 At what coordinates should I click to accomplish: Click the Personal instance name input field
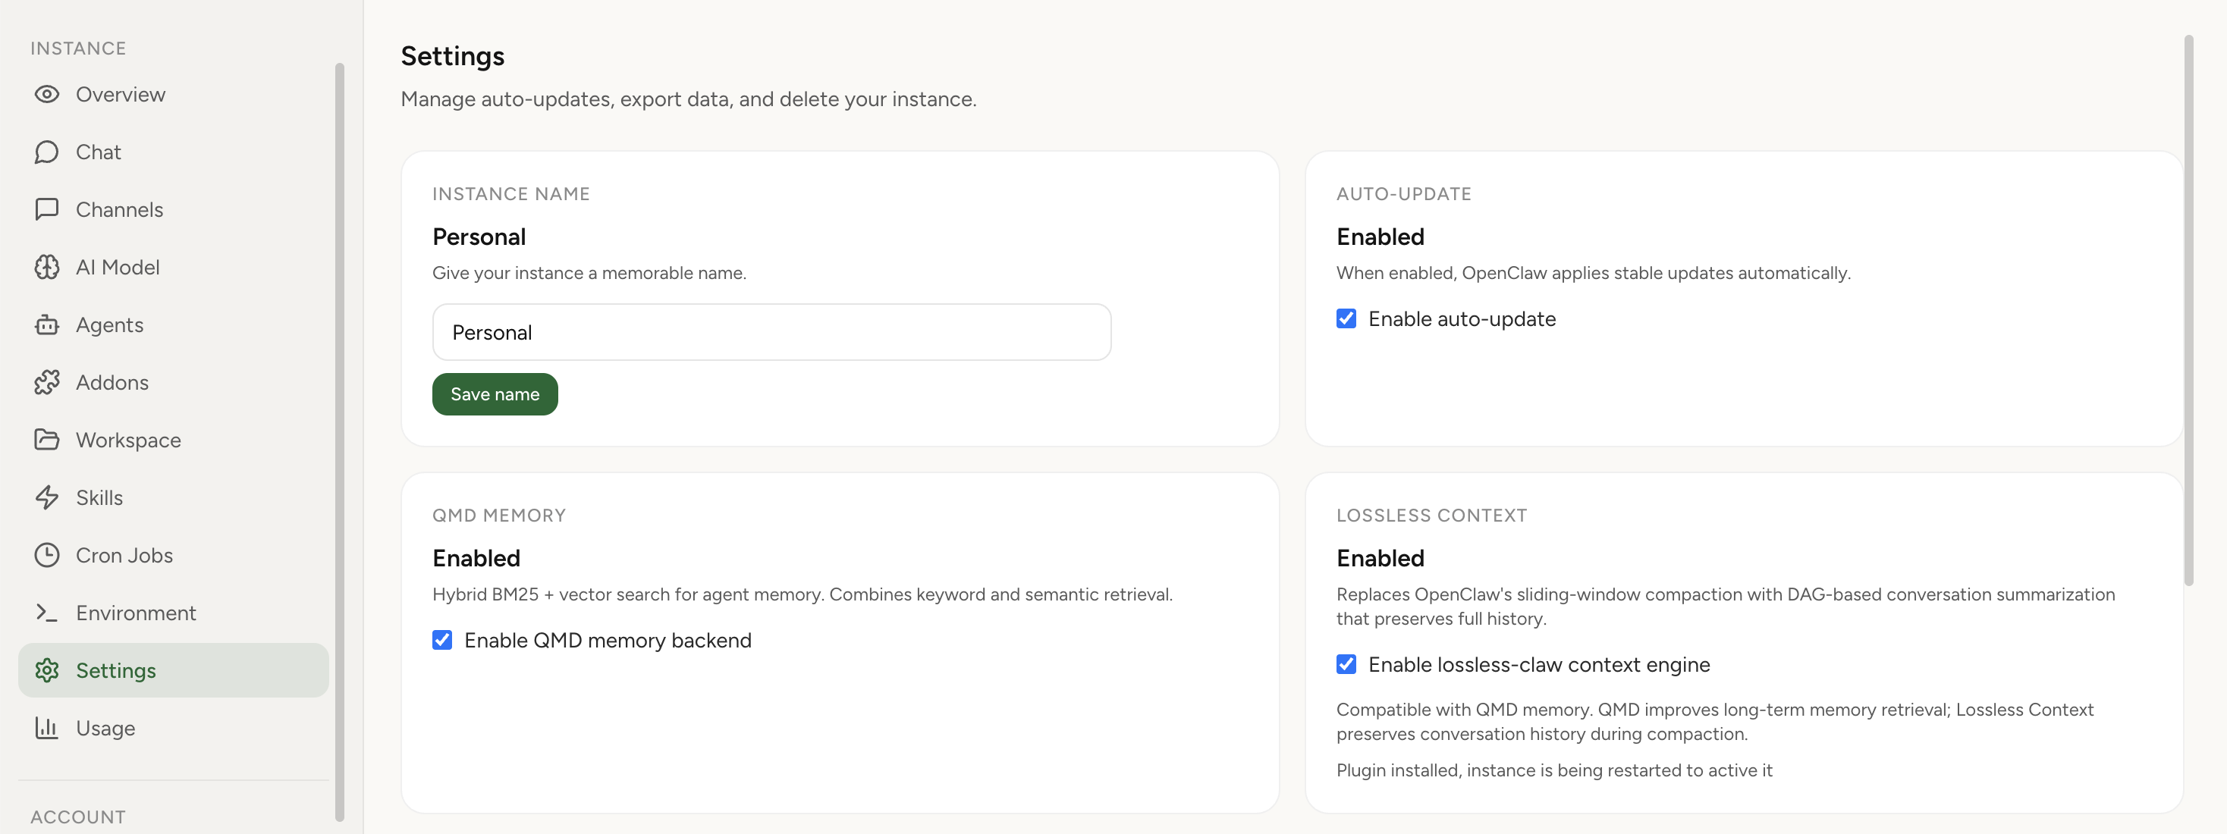tap(772, 332)
